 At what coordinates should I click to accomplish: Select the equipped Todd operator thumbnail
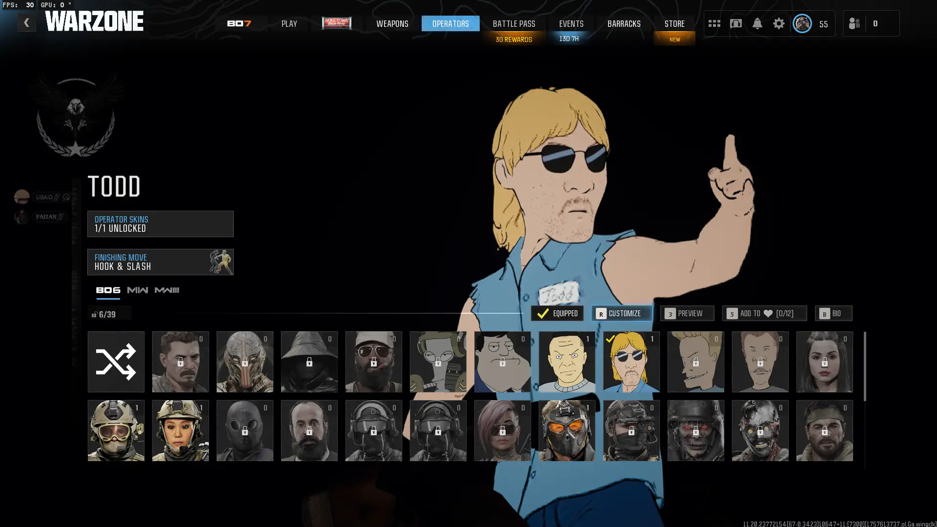[x=631, y=362]
